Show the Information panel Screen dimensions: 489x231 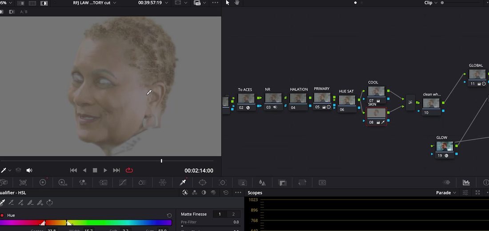click(486, 183)
